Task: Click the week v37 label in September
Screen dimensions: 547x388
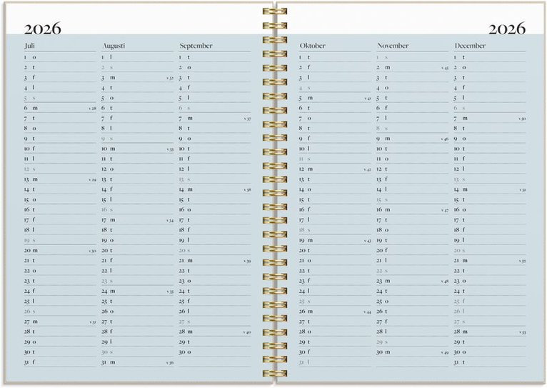Action: pyautogui.click(x=247, y=119)
